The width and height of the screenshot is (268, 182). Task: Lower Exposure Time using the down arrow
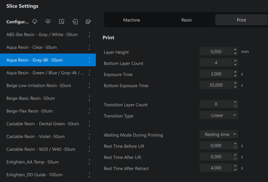coord(235,76)
